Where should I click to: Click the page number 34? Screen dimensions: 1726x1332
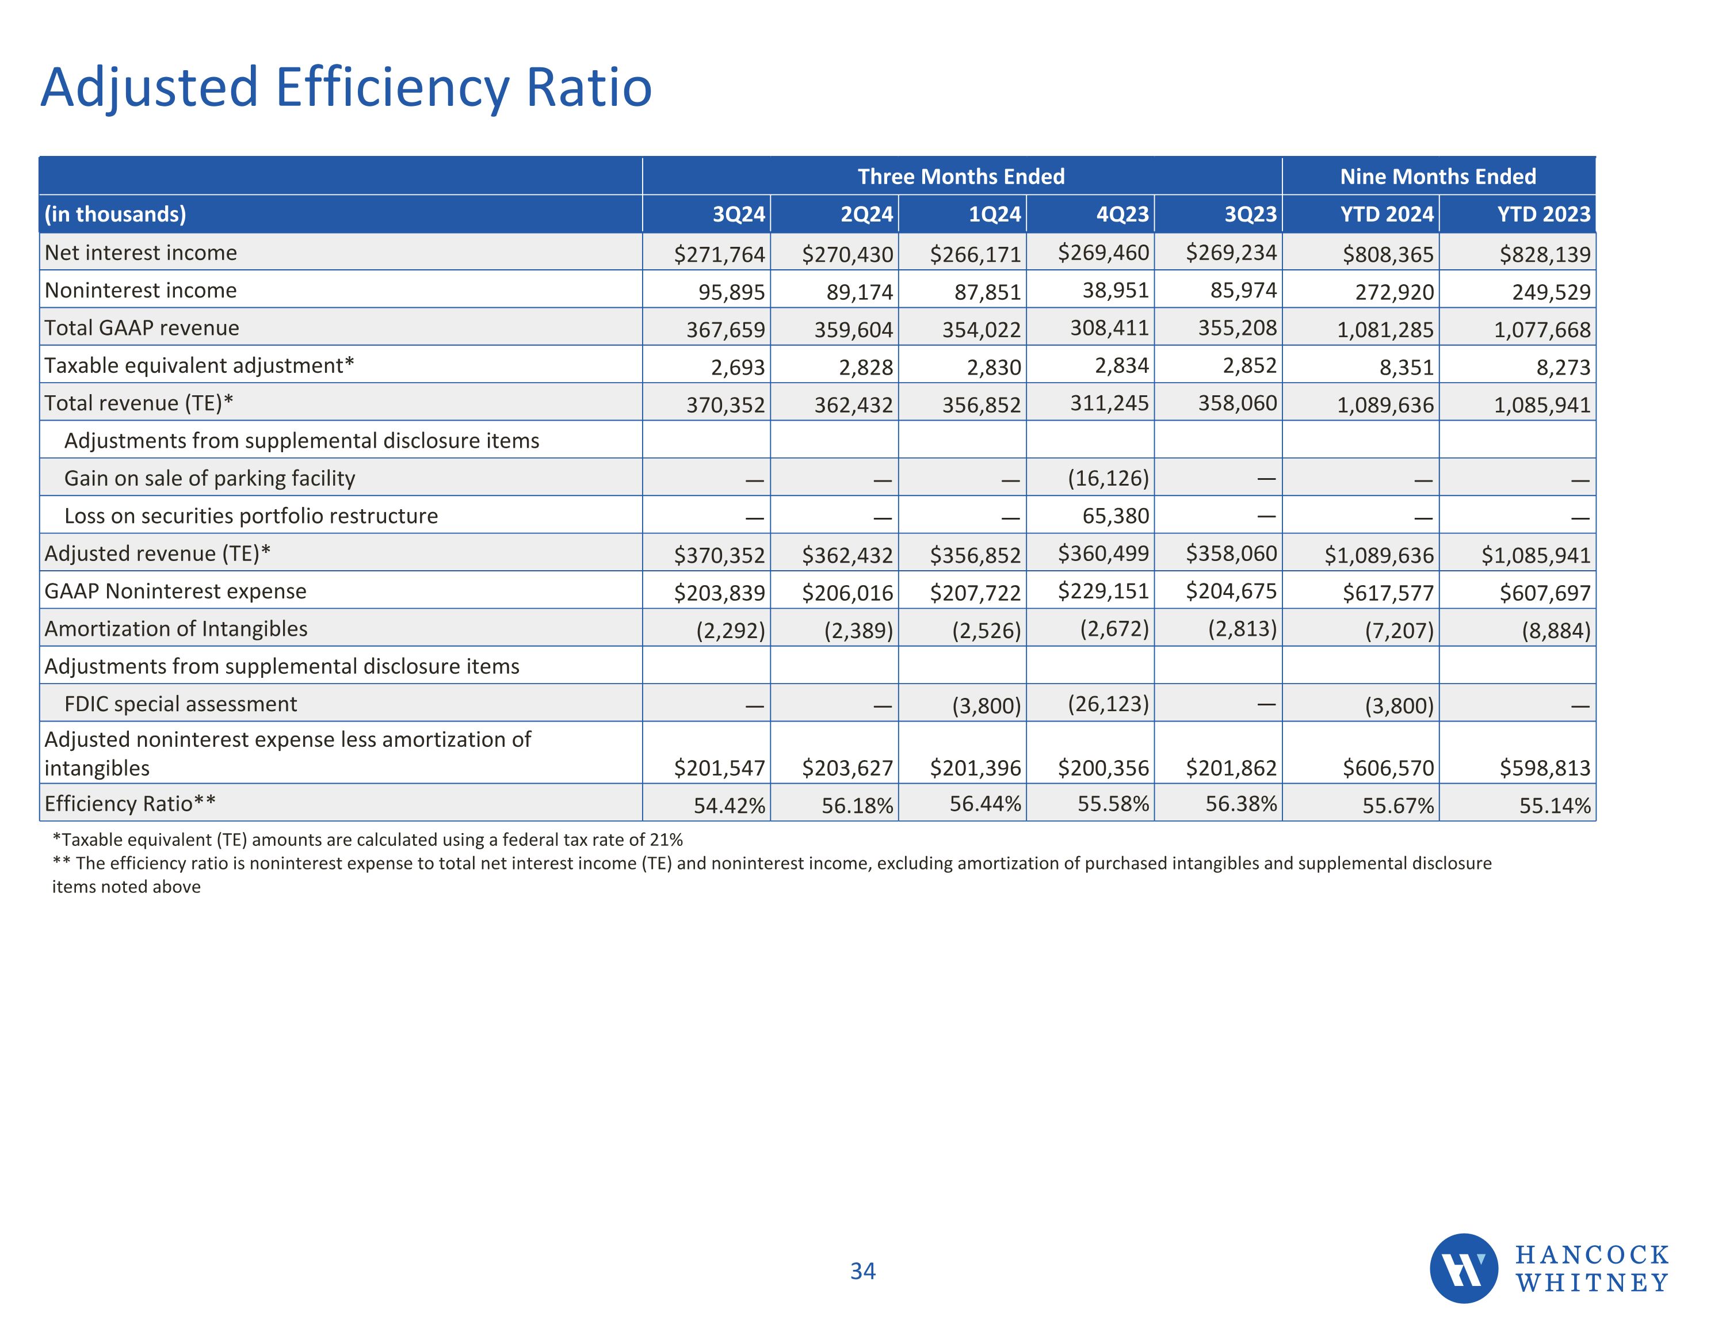(862, 1271)
